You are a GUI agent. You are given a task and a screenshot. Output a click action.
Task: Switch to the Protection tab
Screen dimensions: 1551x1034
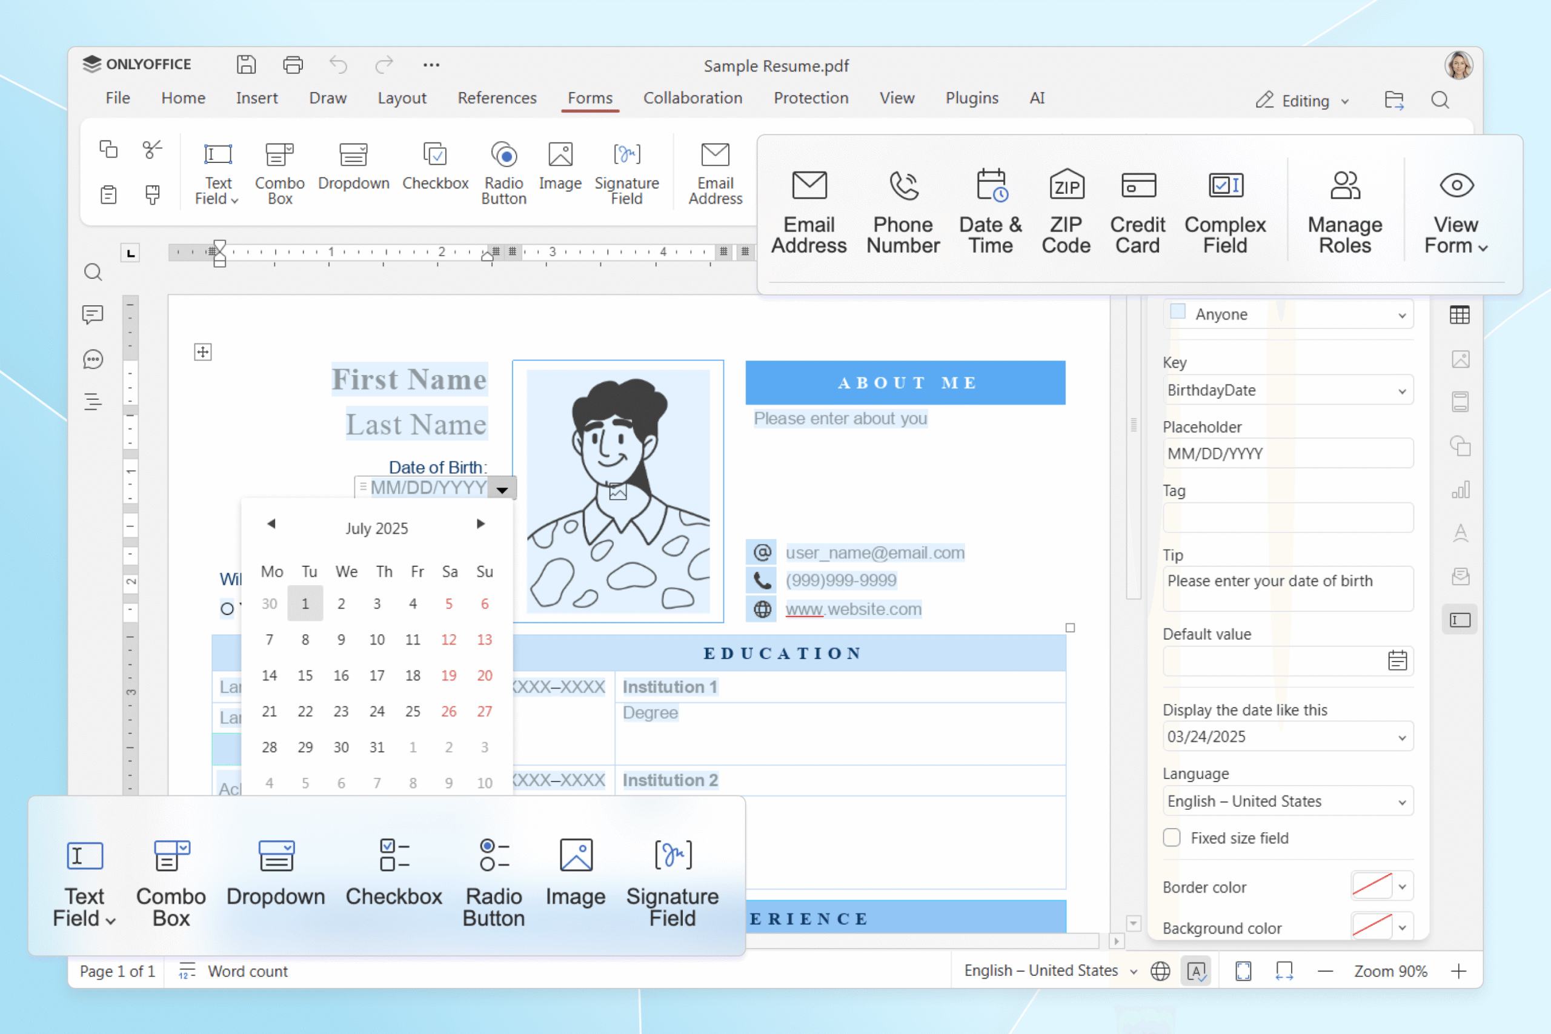(x=811, y=98)
